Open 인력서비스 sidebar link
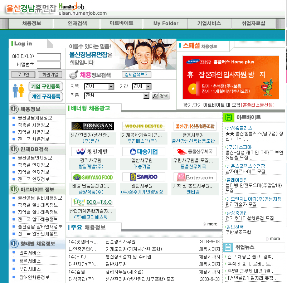This screenshot has height=283, width=287. coord(30,253)
